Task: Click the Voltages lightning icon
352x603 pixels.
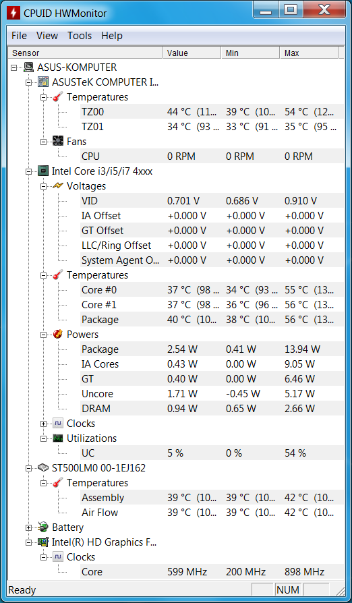Action: pos(58,186)
